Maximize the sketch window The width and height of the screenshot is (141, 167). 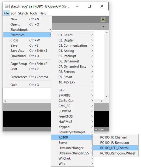pos(89,6)
